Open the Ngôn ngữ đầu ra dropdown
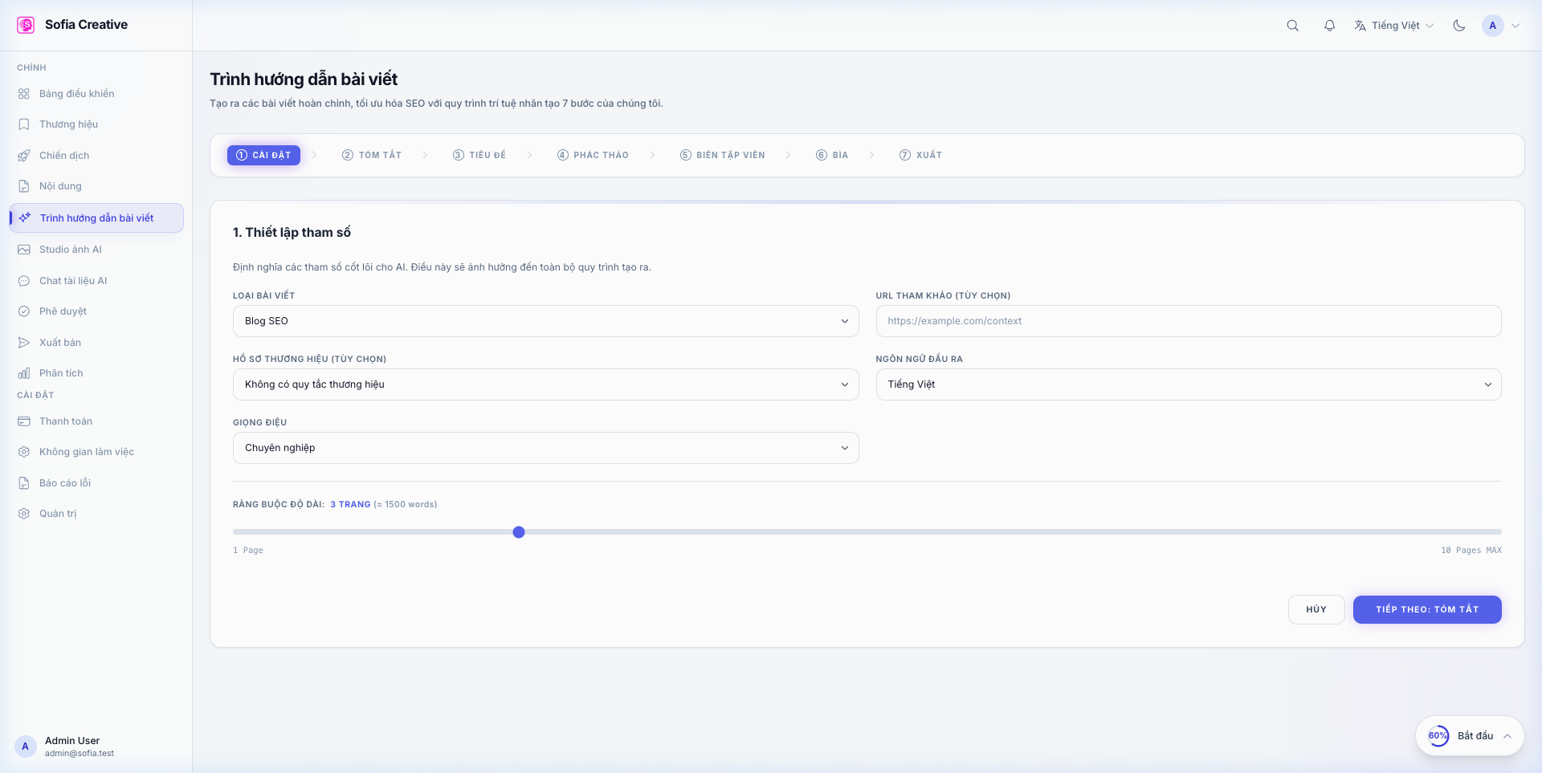1542x773 pixels. [1188, 384]
